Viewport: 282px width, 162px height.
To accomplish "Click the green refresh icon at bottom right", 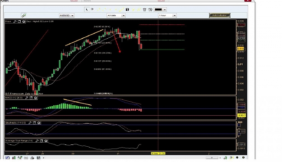I will [x=225, y=157].
